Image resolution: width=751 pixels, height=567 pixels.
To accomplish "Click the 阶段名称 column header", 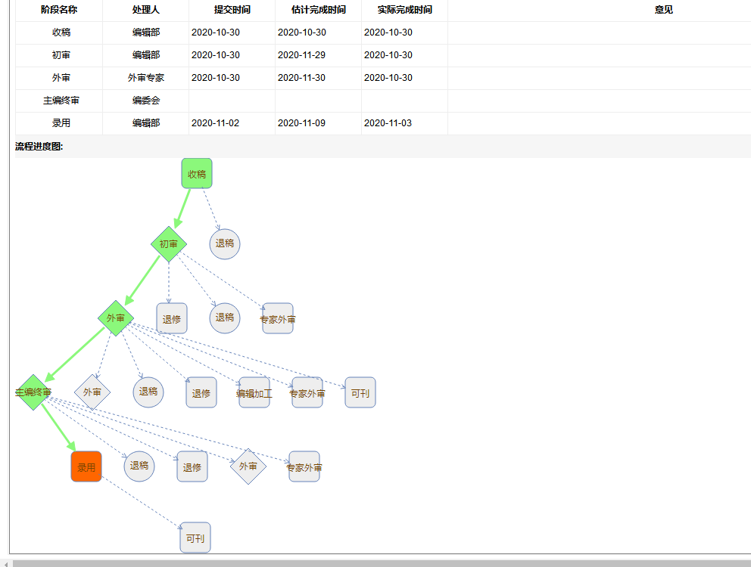I will pyautogui.click(x=59, y=10).
